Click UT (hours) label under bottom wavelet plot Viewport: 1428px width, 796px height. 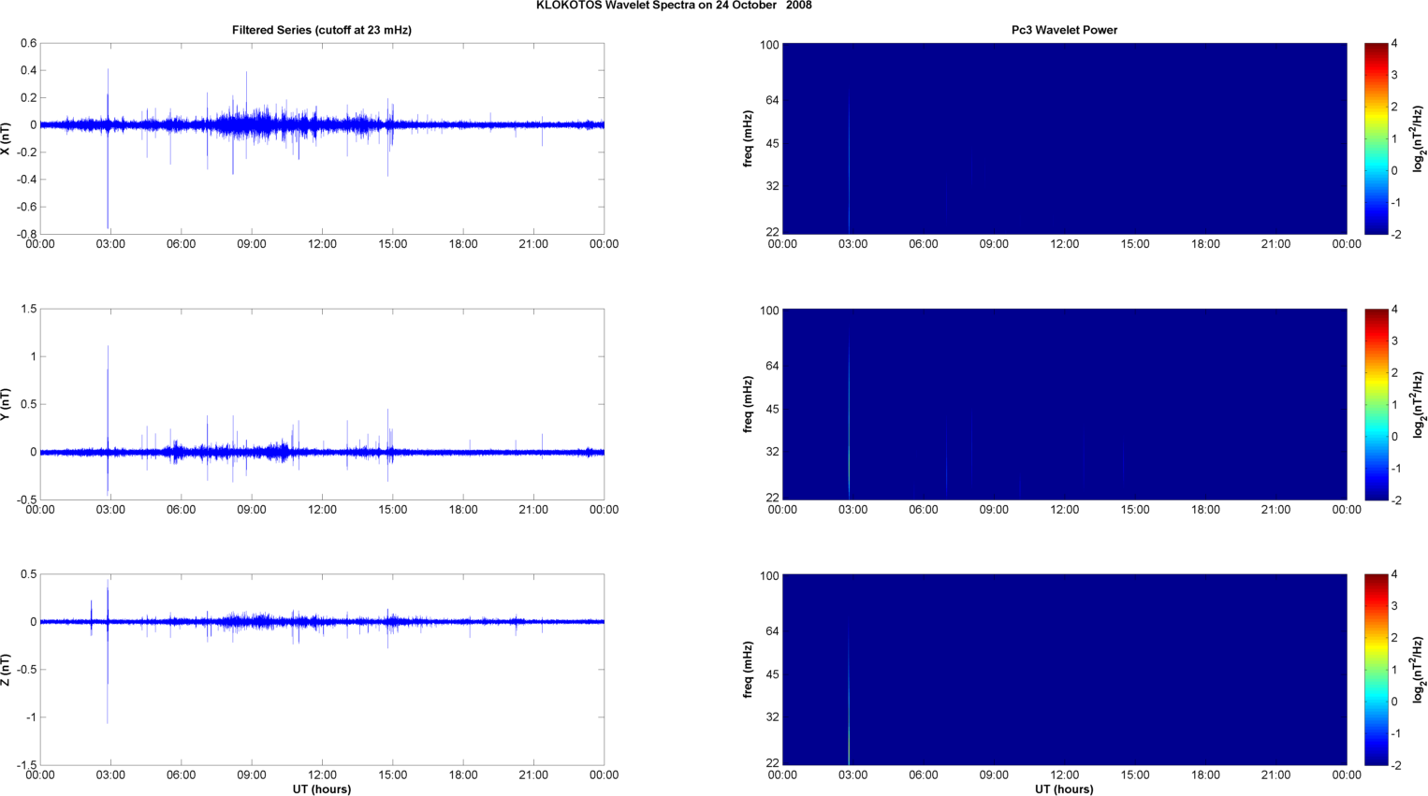point(1064,789)
